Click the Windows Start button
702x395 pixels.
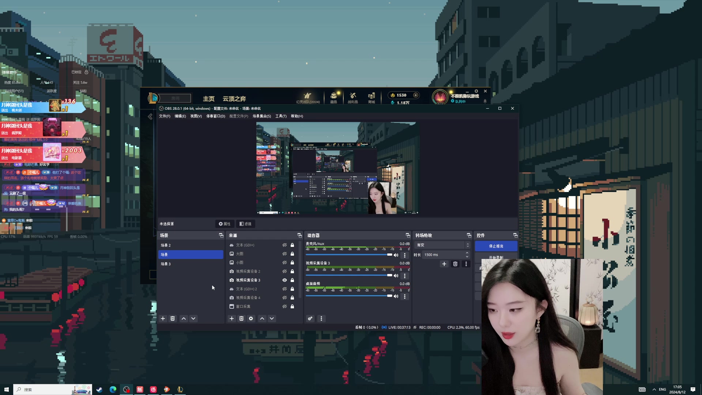point(6,390)
